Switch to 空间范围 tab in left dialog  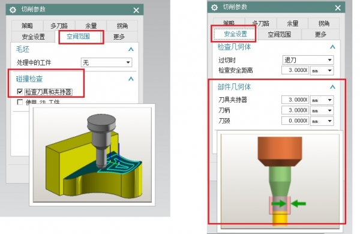(78, 36)
